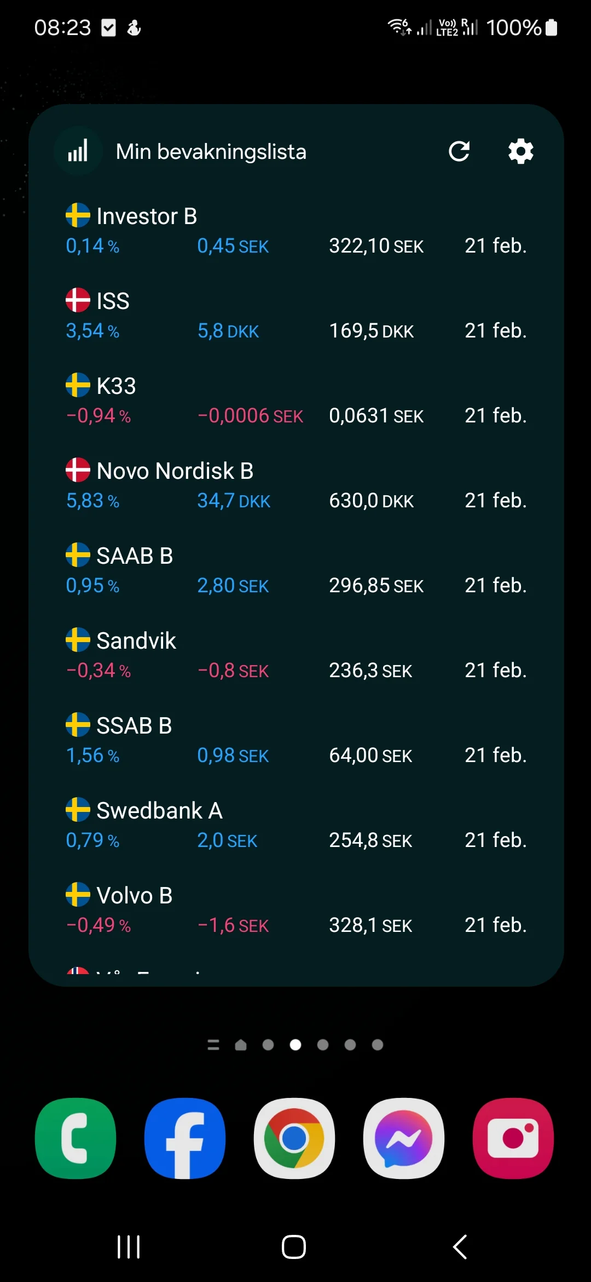Open the Volvo B stock listing
The image size is (591, 1282).
[x=296, y=909]
